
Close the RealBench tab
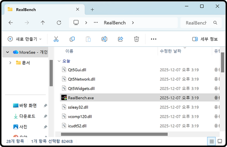pos(78,9)
